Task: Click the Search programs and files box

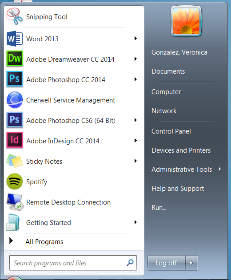Action: (73, 263)
